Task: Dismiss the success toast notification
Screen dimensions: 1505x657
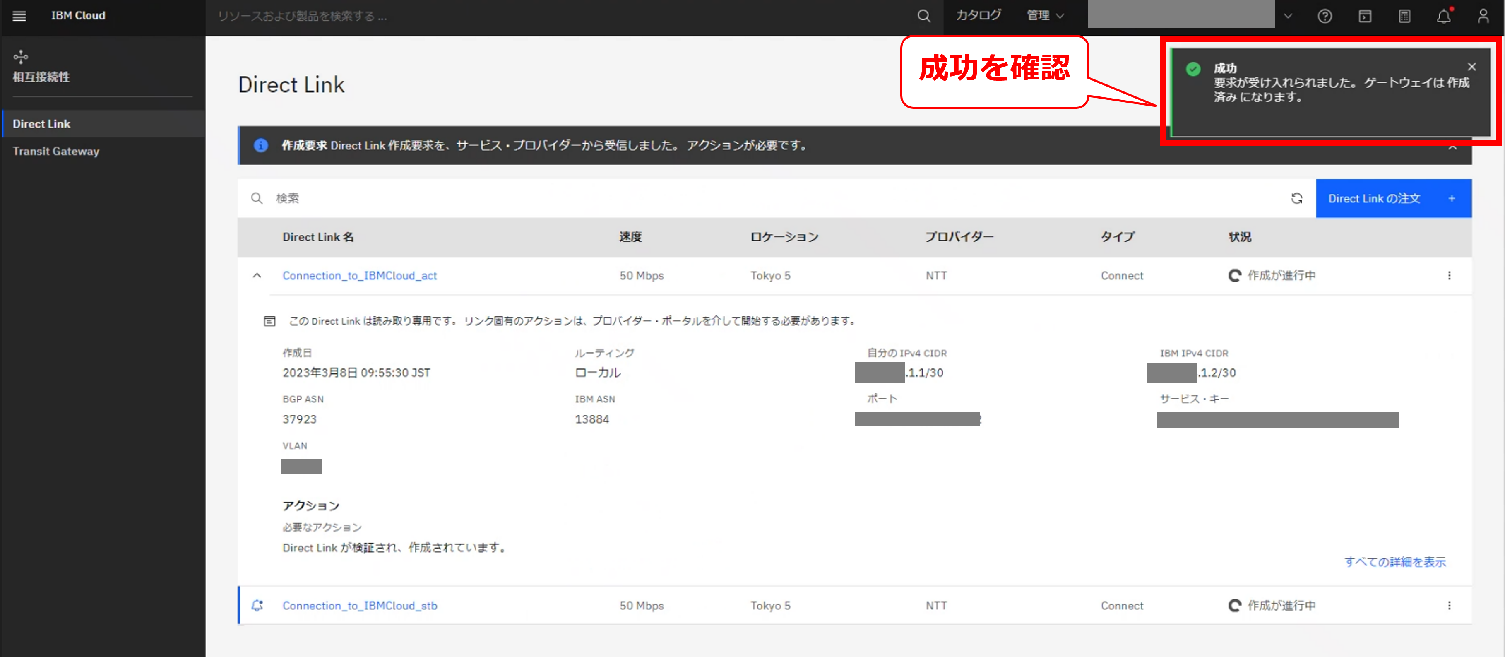Action: click(x=1472, y=67)
